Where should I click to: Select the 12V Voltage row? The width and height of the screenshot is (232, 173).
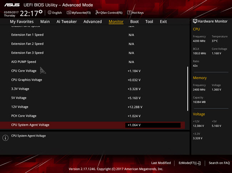click(x=92, y=107)
